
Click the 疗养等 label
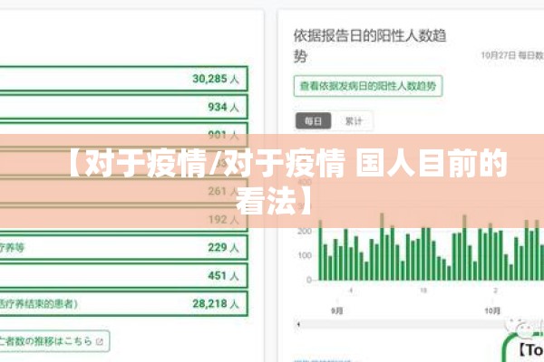pos(12,248)
